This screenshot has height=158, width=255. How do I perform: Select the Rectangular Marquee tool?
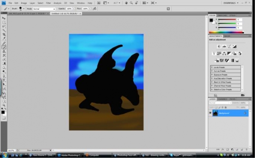pyautogui.click(x=4, y=22)
